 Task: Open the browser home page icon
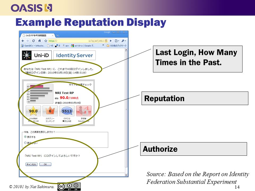tap(40, 41)
